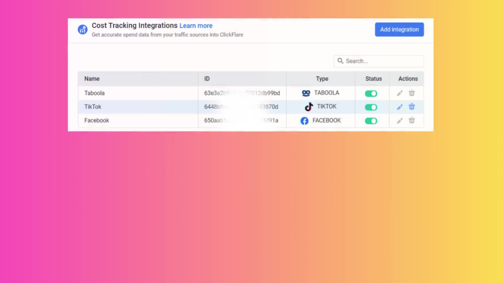The width and height of the screenshot is (503, 283).
Task: Click the Taboola logo icon
Action: point(306,93)
